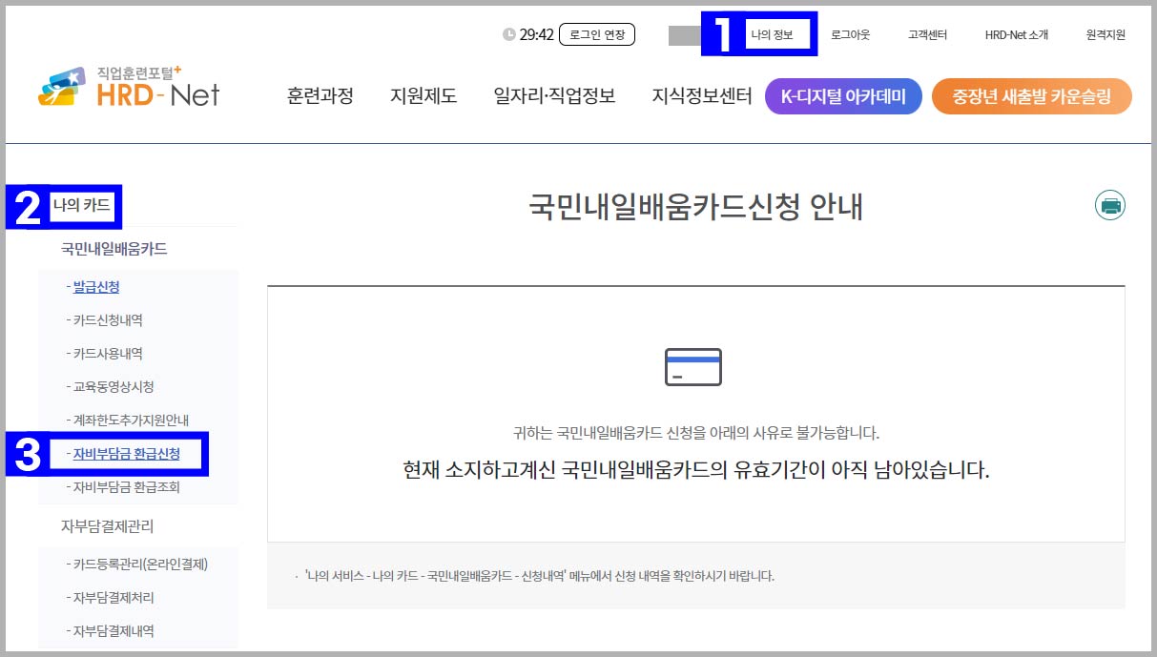Click the 중장년 새출발 카운슬링 button
Image resolution: width=1157 pixels, height=657 pixels.
[1031, 95]
